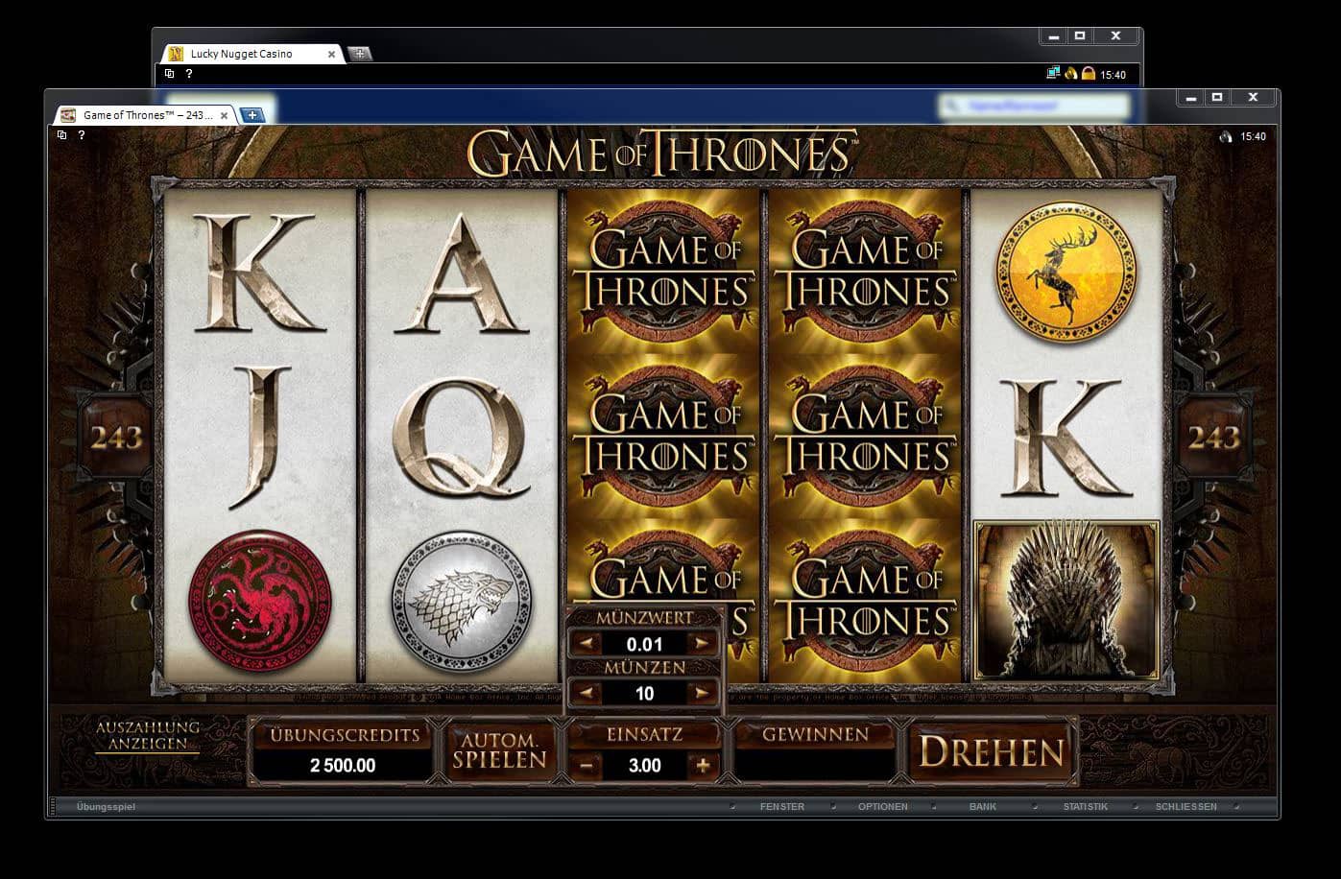Click bottom wild logo on fourth reel
Viewport: 1341px width, 879px height.
[x=866, y=600]
